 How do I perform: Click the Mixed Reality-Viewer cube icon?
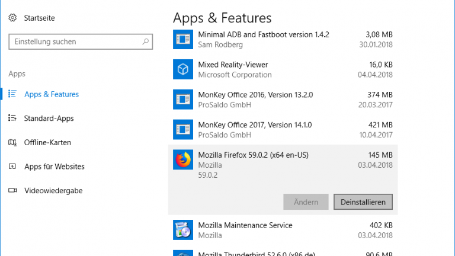click(x=183, y=69)
